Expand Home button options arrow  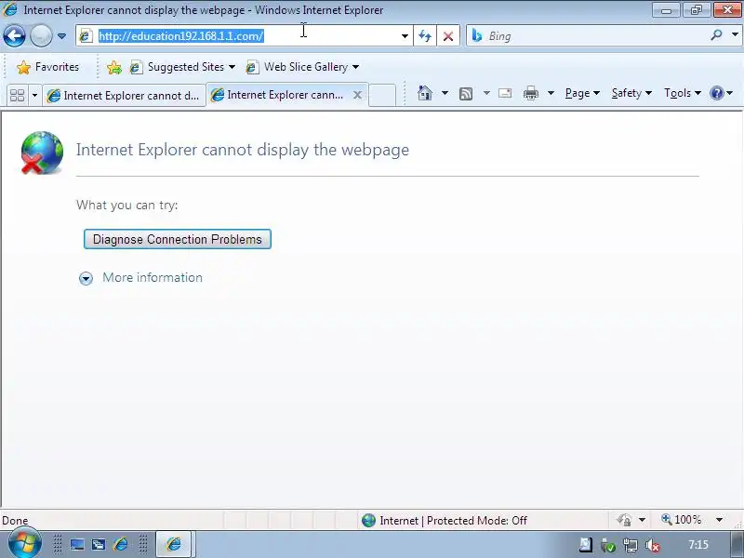[445, 93]
